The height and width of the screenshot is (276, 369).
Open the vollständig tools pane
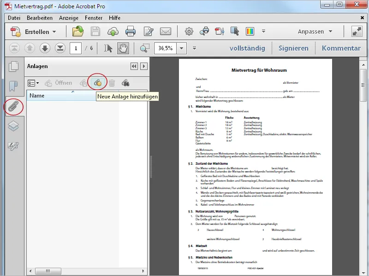click(x=247, y=48)
